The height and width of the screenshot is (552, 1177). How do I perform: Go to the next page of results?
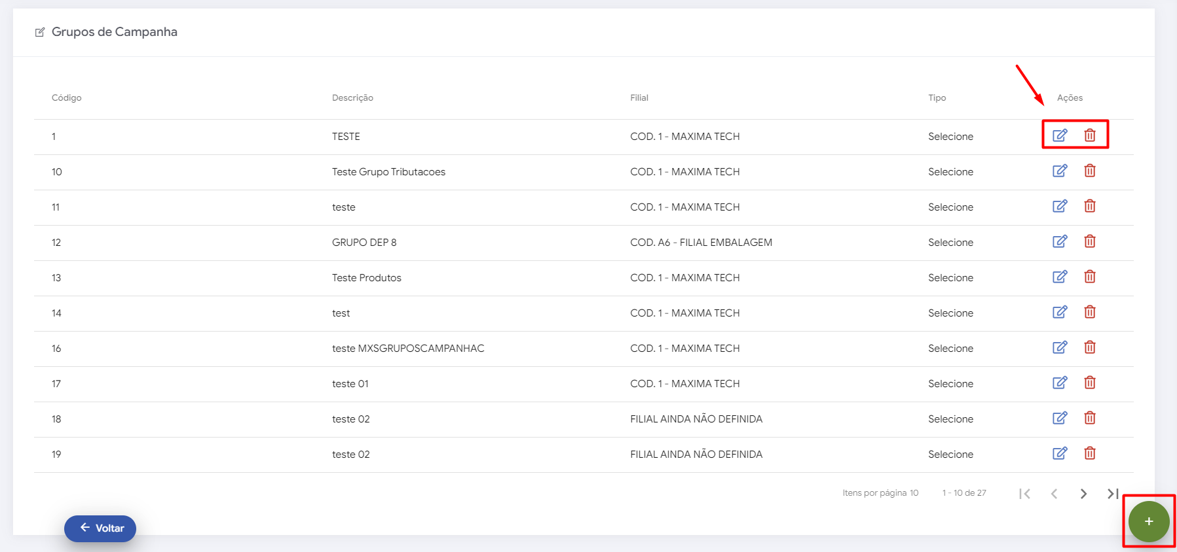[x=1083, y=494]
